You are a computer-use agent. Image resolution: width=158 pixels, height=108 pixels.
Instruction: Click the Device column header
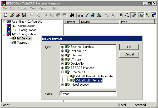pos(99,22)
